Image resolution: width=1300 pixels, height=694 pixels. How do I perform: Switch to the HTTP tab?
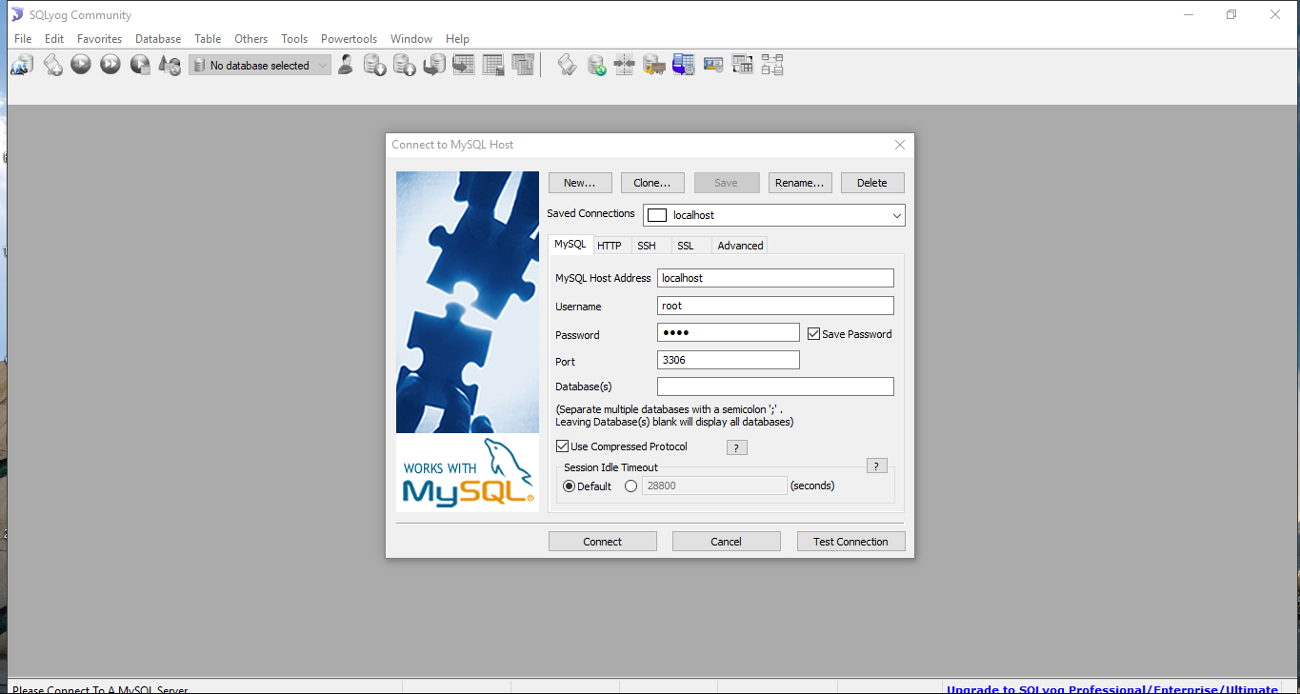click(x=610, y=246)
